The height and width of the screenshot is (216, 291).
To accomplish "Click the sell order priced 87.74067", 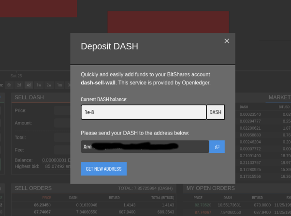I will 94,212.
